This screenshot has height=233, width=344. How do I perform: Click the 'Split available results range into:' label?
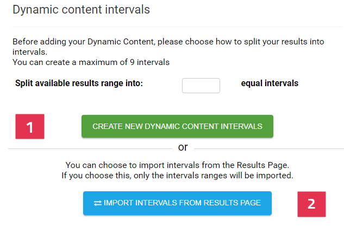(79, 83)
